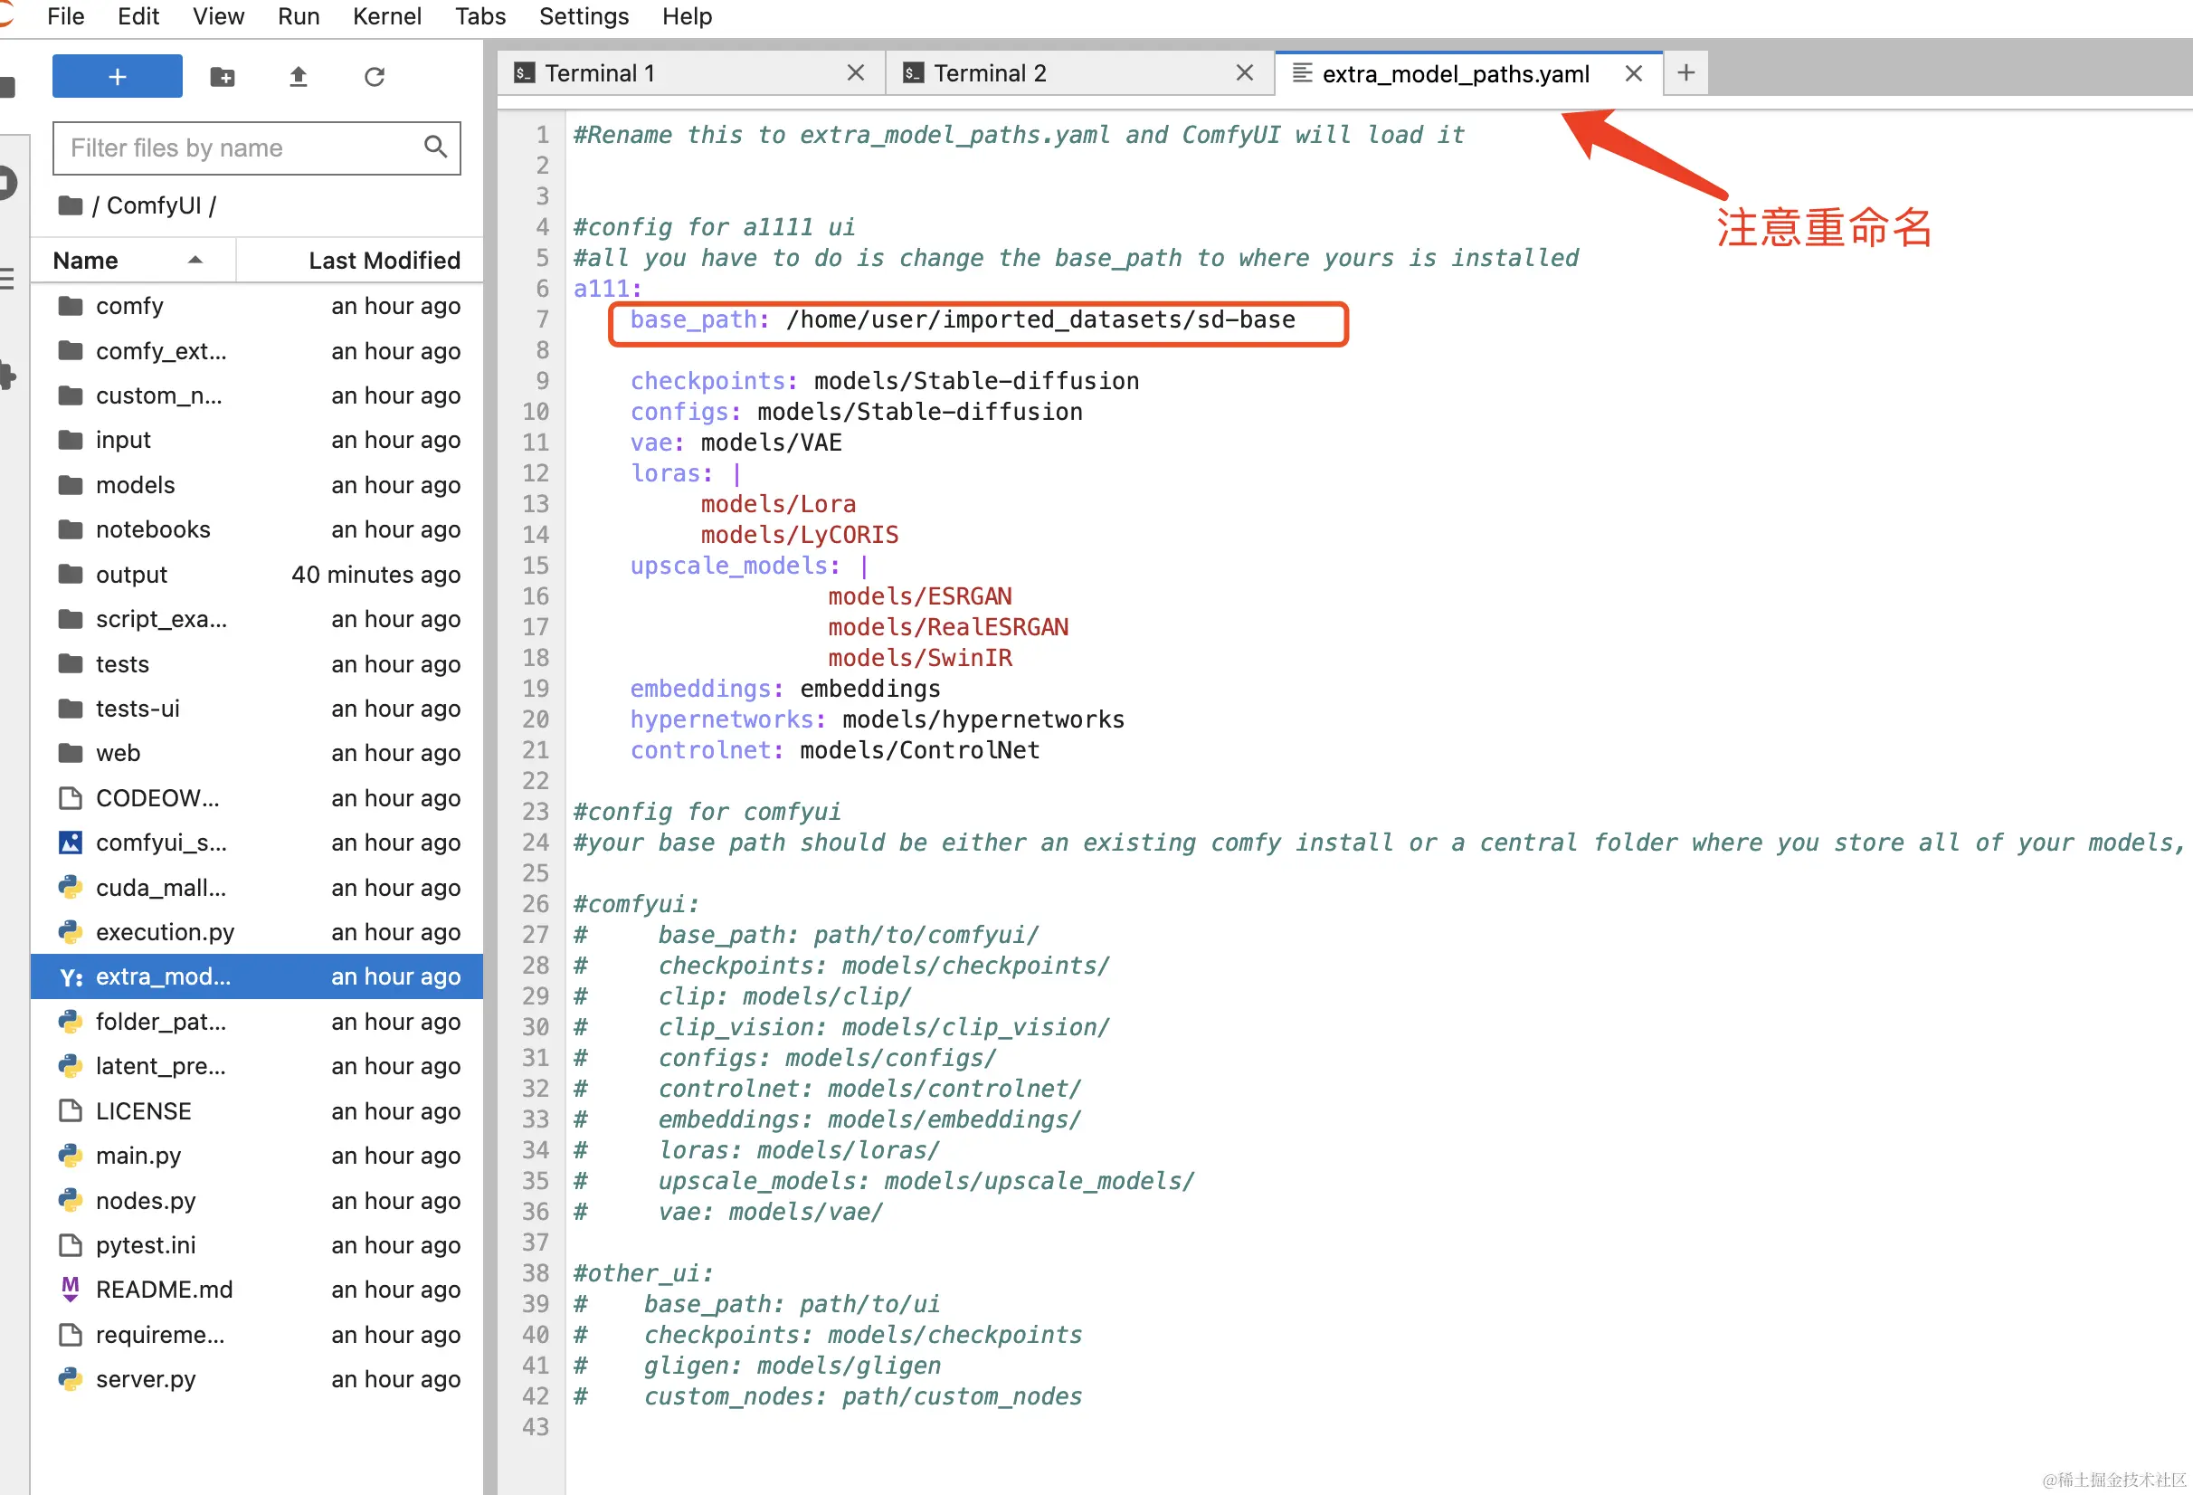Close the extra_model_paths.yaml tab

(x=1633, y=73)
